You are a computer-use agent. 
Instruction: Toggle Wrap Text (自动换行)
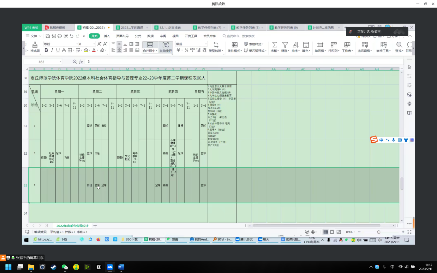click(x=165, y=45)
